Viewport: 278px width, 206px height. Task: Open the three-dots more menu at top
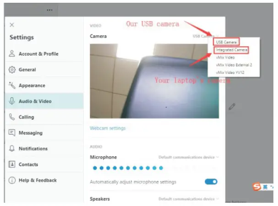coord(49,10)
